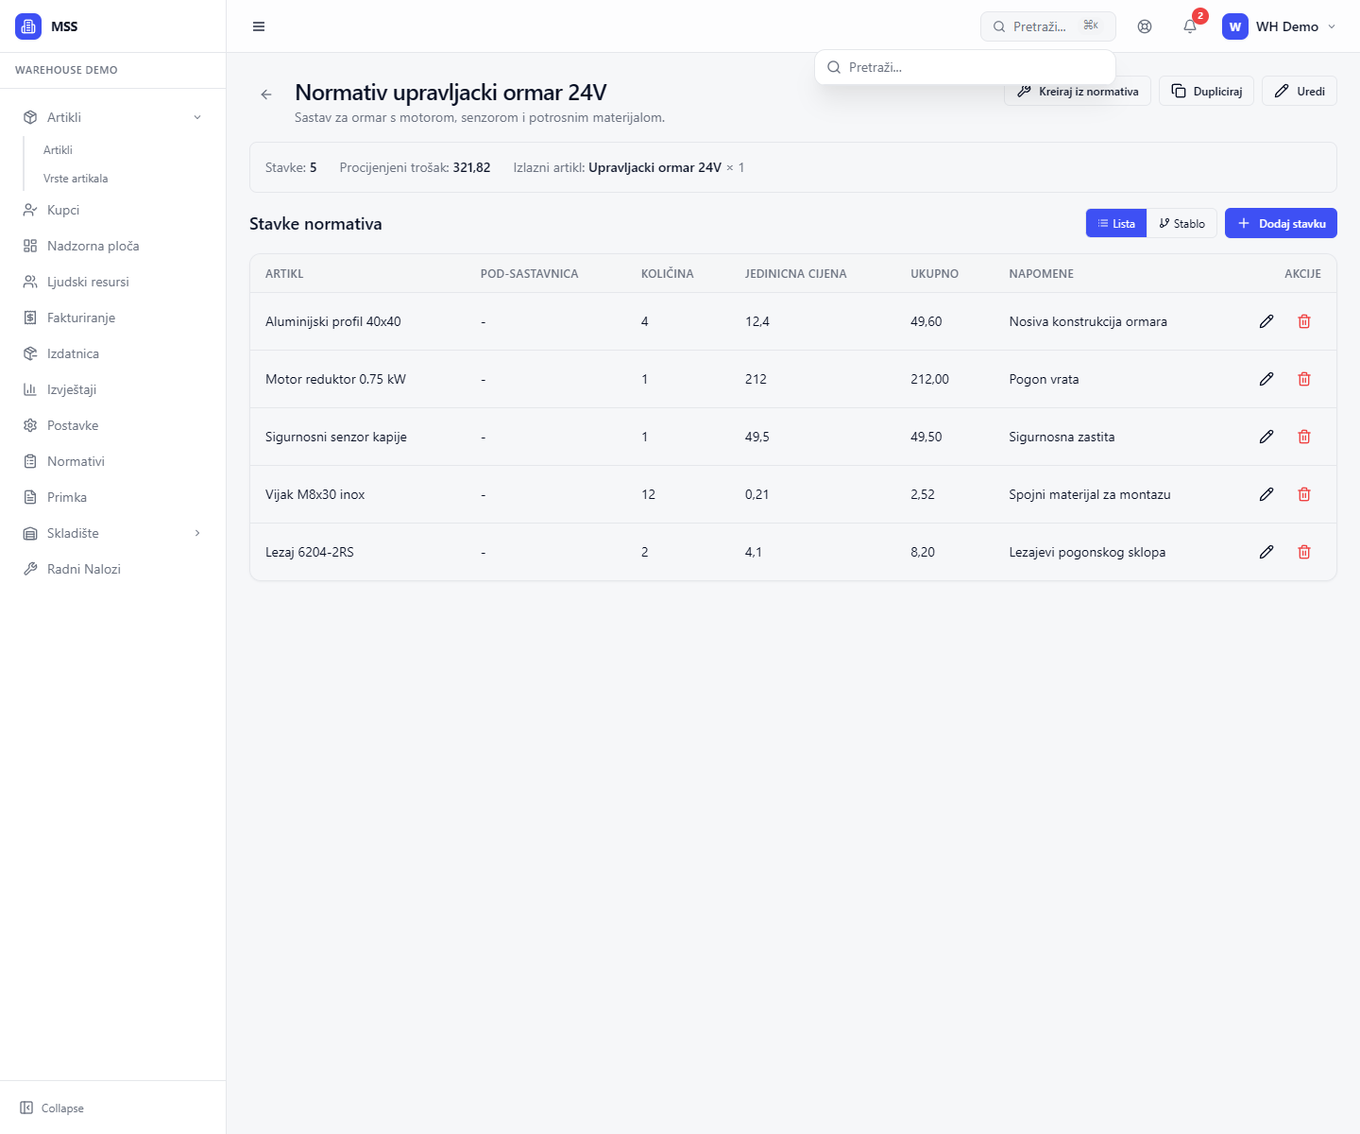Delete the Motor reduktor 0.75 kW item
This screenshot has height=1134, width=1360.
coord(1304,379)
